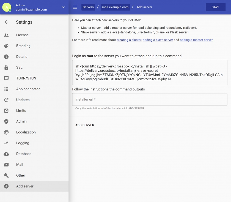
Task: Click the Branding palette icon
Action: 6,46
